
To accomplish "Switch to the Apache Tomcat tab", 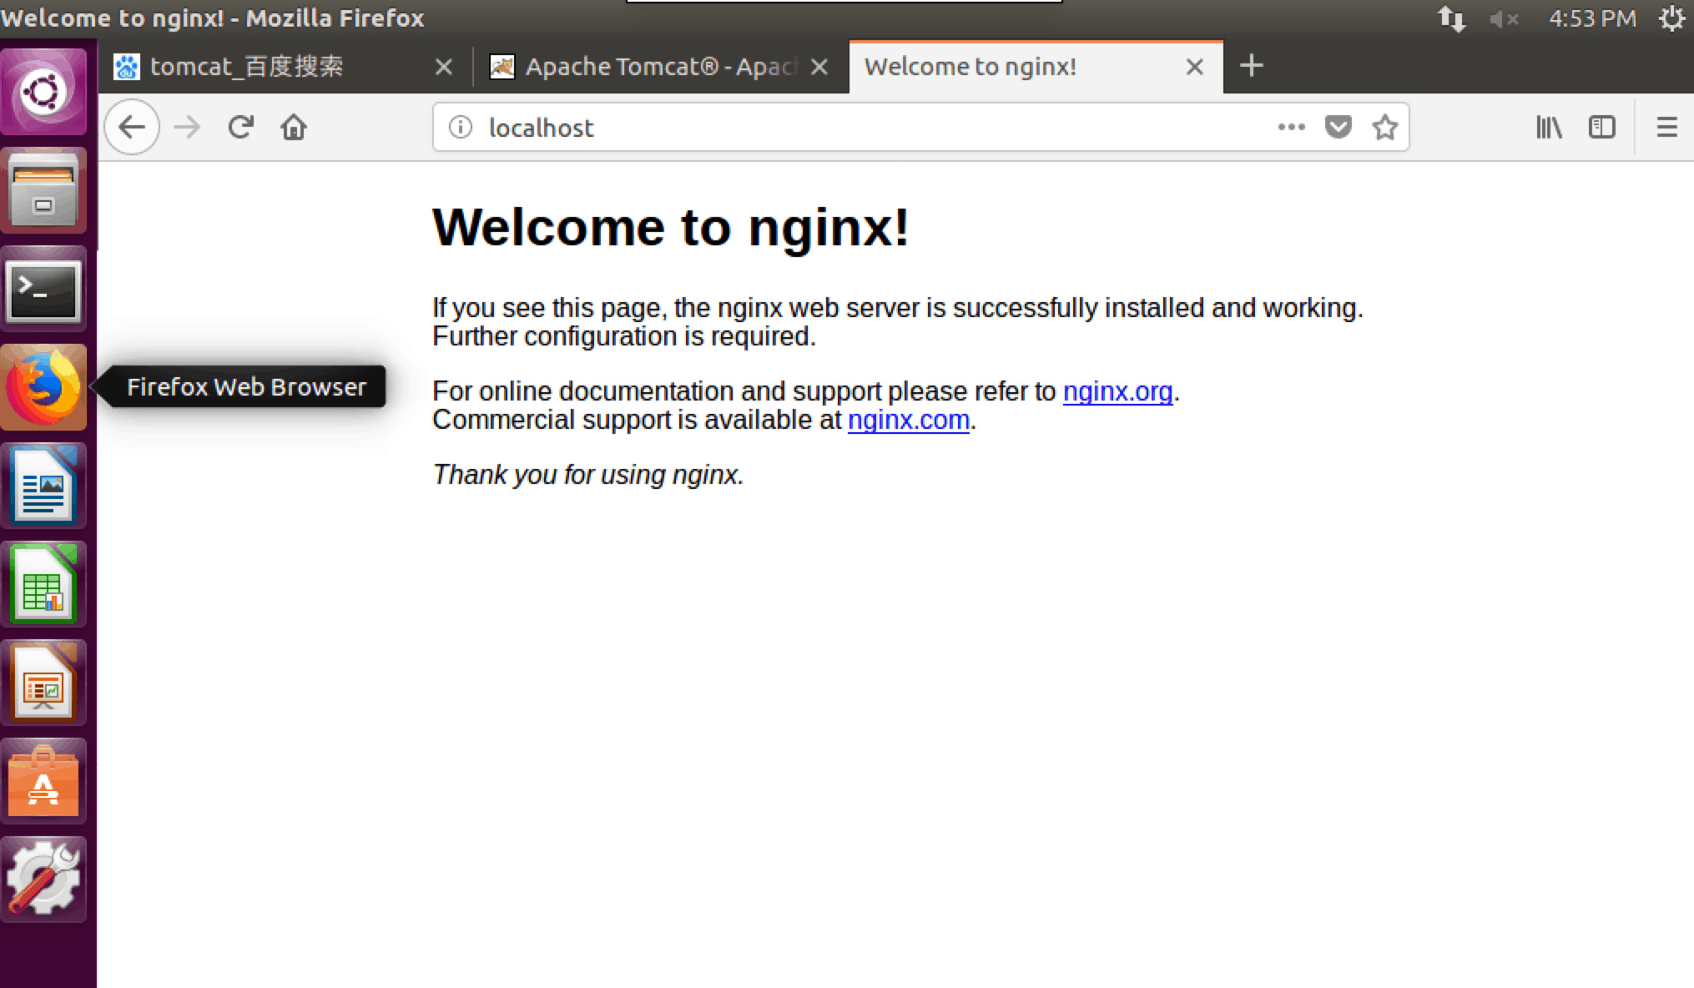I will pyautogui.click(x=659, y=67).
